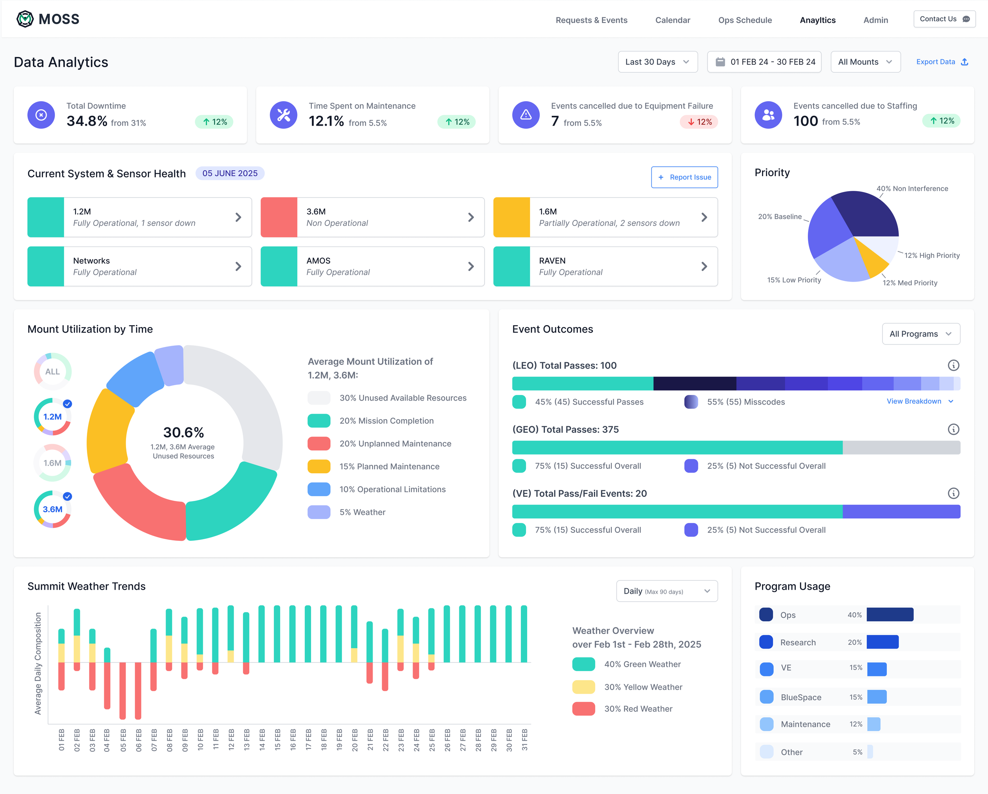Select the ALL mounts ring toggle
Screen dimensions: 988x794
coord(53,372)
